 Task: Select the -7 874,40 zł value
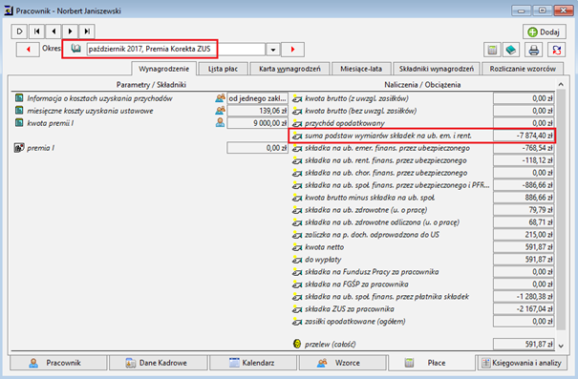(524, 136)
